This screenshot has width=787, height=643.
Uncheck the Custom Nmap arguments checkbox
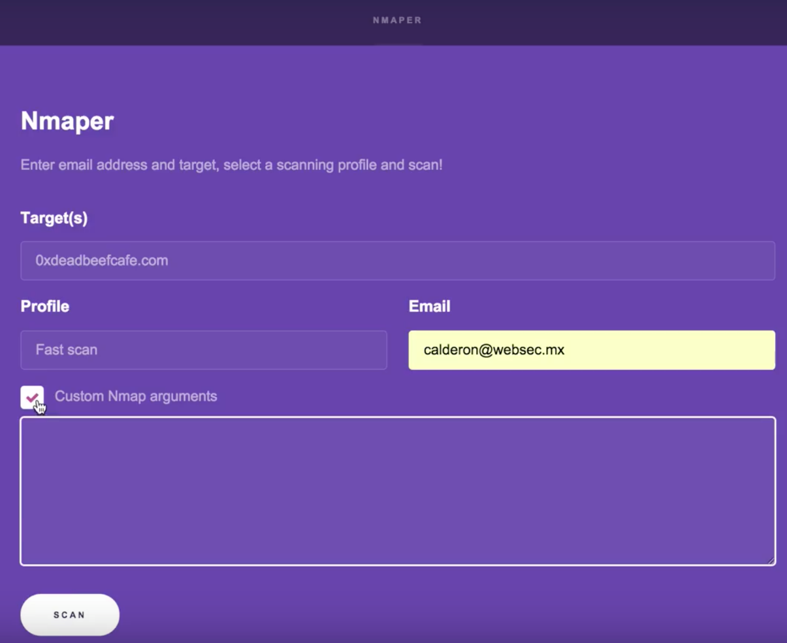(32, 397)
